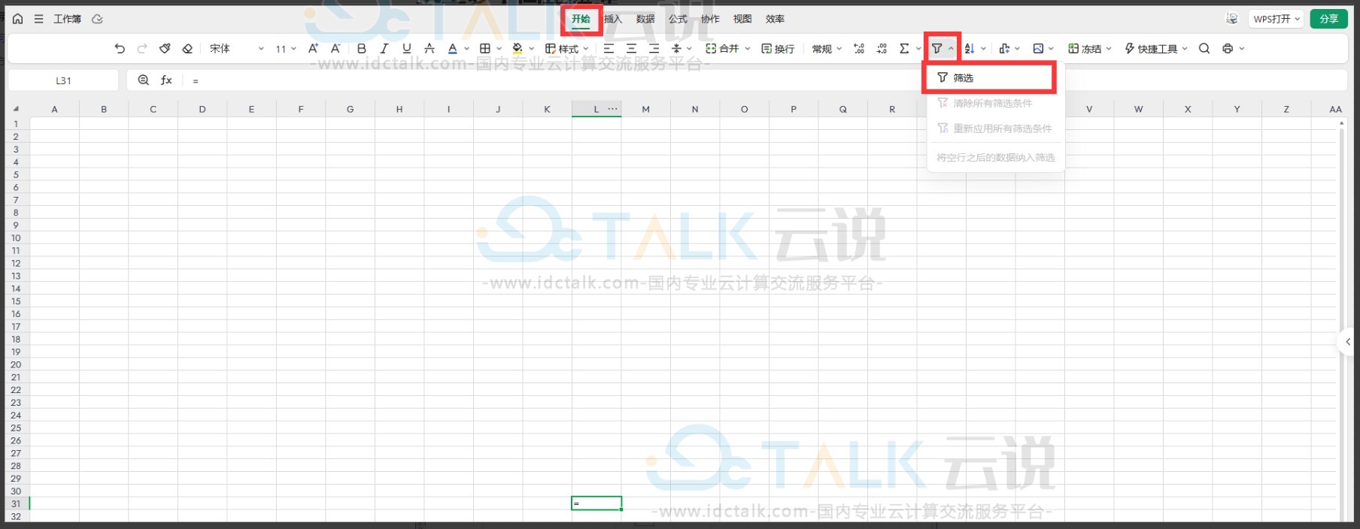Click the WPS打开 button
1360x529 pixels.
pyautogui.click(x=1276, y=19)
